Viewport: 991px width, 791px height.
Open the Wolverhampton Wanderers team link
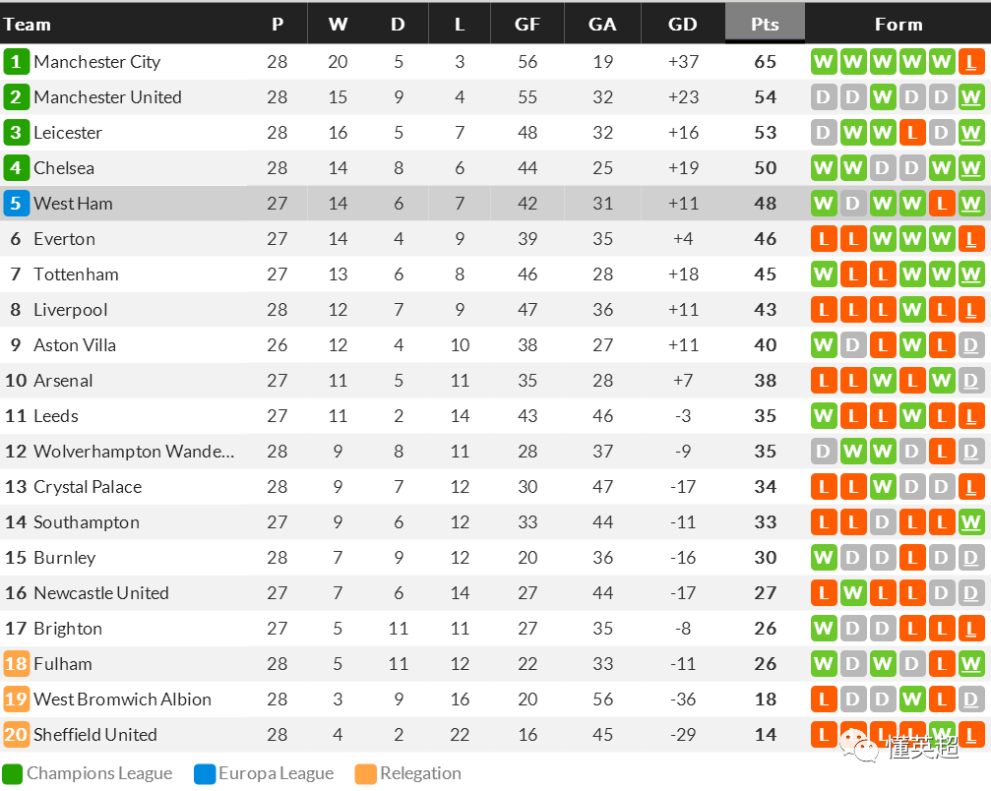[x=134, y=452]
